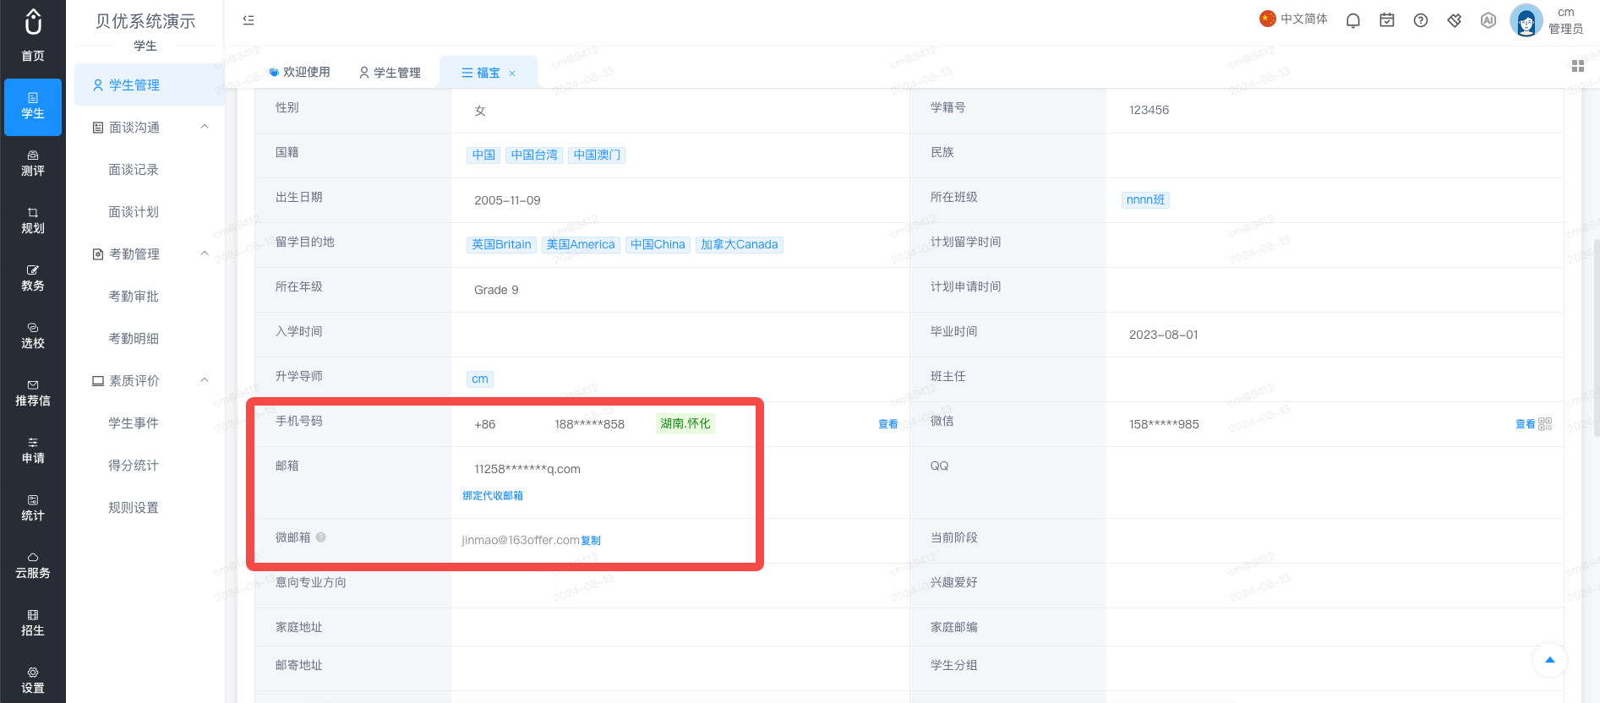Open the AI assistant icon
The height and width of the screenshot is (703, 1600).
pos(1488,20)
